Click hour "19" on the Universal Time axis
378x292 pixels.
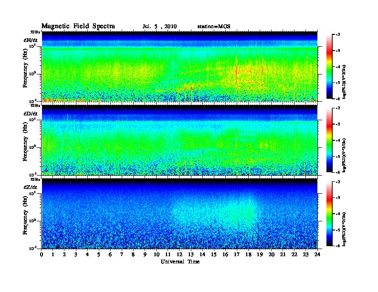click(x=260, y=254)
